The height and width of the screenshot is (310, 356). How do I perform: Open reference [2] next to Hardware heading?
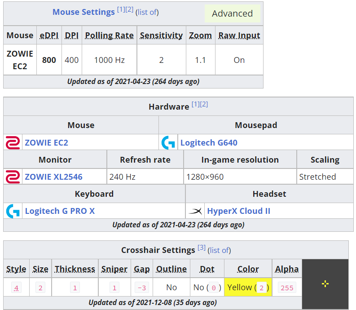click(x=204, y=104)
